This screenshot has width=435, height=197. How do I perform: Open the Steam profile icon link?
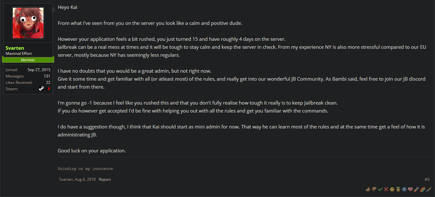(42, 89)
